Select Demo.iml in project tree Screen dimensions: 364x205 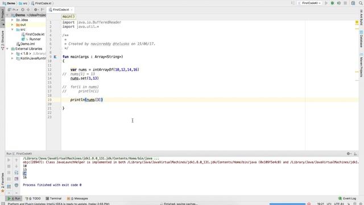26,44
